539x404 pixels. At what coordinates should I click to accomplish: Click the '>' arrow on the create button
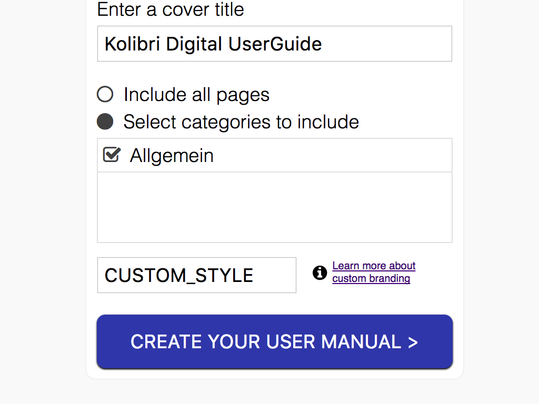coord(413,342)
